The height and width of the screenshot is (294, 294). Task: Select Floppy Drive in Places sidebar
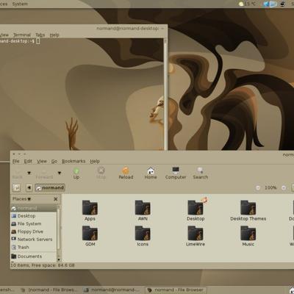coord(34,232)
